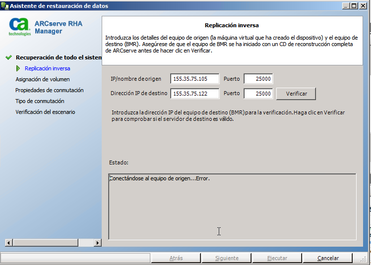The height and width of the screenshot is (265, 371).
Task: Click the window title bar app icon
Action: (x=4, y=6)
